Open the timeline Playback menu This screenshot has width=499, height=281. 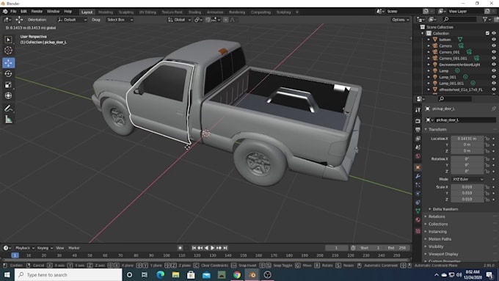[24, 248]
